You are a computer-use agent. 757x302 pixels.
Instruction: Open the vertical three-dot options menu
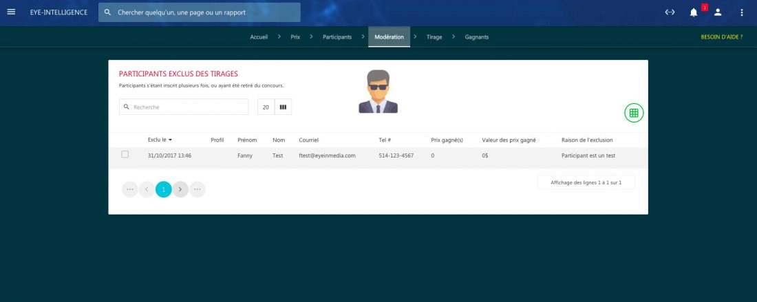coord(742,12)
